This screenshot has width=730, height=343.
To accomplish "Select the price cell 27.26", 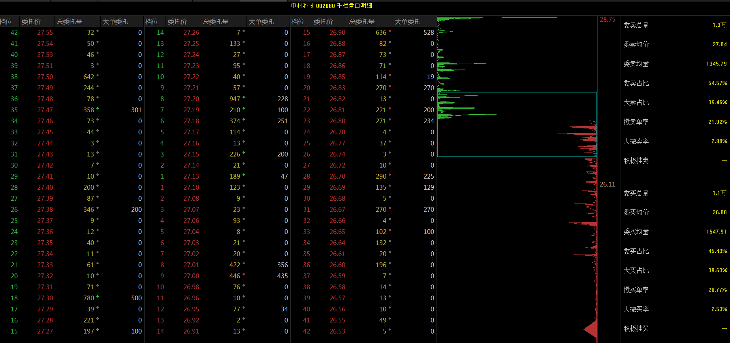I will pos(191,32).
